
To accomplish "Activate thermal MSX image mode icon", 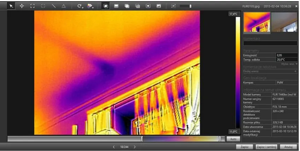I will click(x=106, y=6).
